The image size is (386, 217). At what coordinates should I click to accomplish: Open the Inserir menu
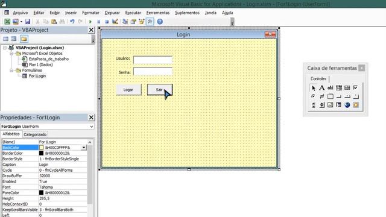click(x=71, y=13)
